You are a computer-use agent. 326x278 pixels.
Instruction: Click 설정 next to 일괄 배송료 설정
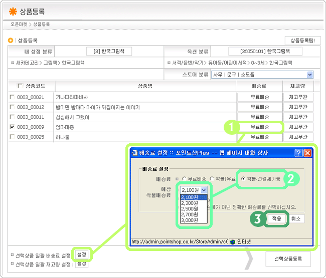point(81,255)
